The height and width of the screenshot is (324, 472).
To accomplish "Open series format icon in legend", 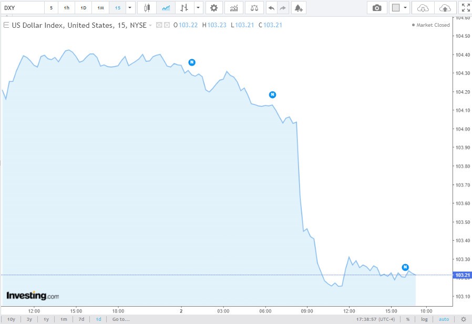I will pos(167,25).
